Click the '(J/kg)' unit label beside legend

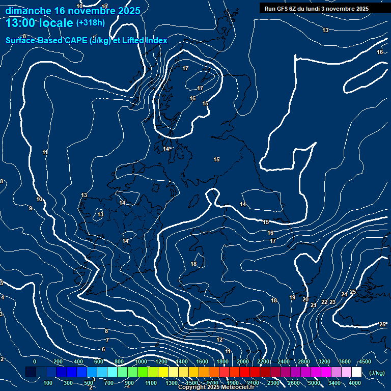point(377,373)
